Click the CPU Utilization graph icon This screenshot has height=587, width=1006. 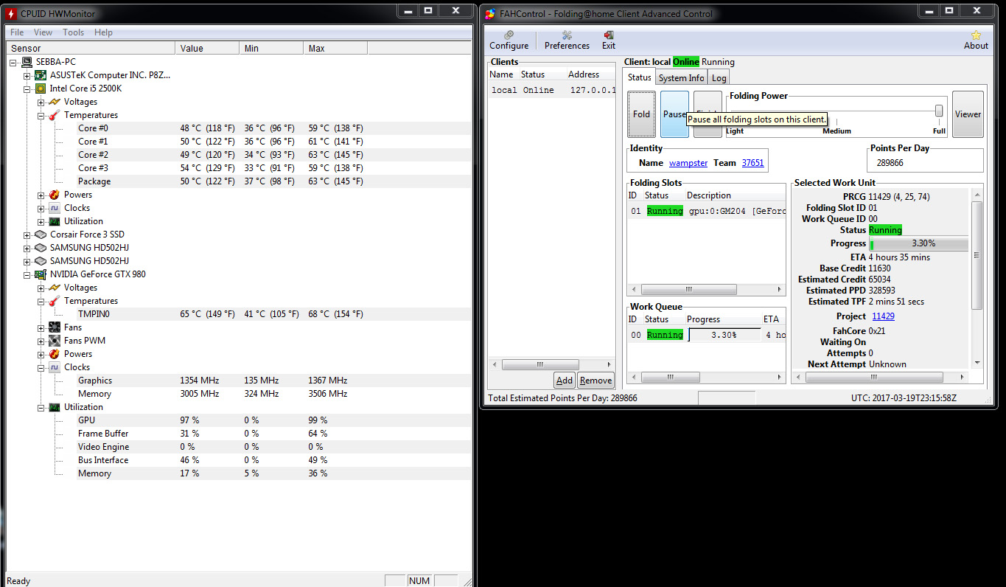click(x=55, y=221)
